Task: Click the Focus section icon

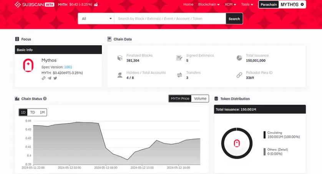Action: [x=17, y=39]
